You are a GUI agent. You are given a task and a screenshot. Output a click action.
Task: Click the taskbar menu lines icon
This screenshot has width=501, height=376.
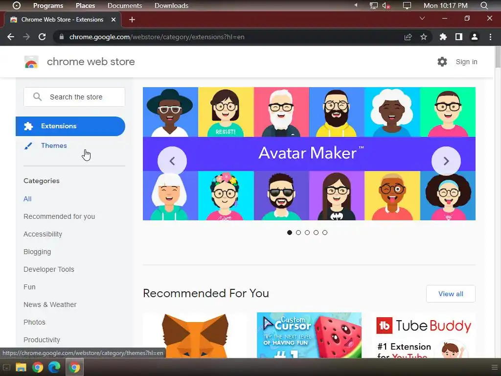point(495,367)
